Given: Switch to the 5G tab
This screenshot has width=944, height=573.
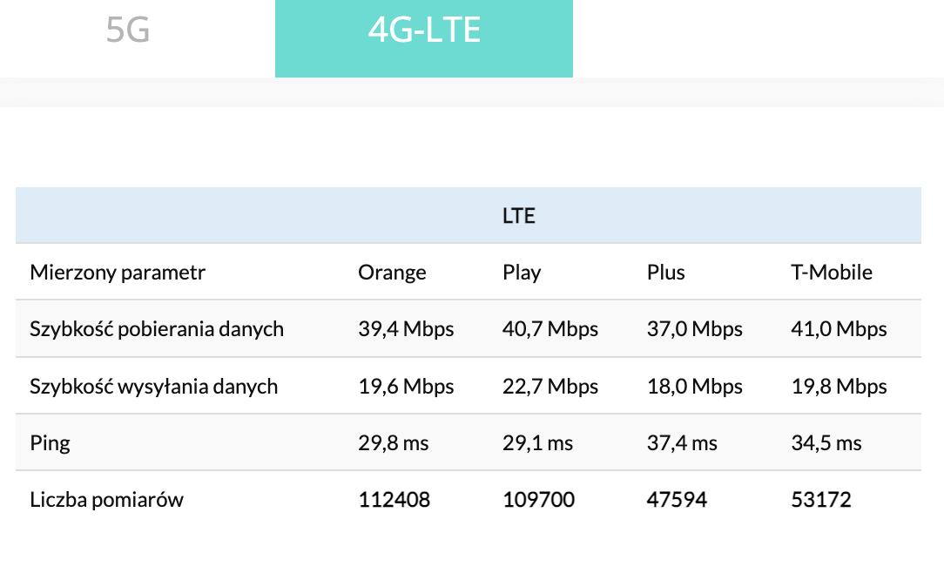Looking at the screenshot, I should 128,30.
